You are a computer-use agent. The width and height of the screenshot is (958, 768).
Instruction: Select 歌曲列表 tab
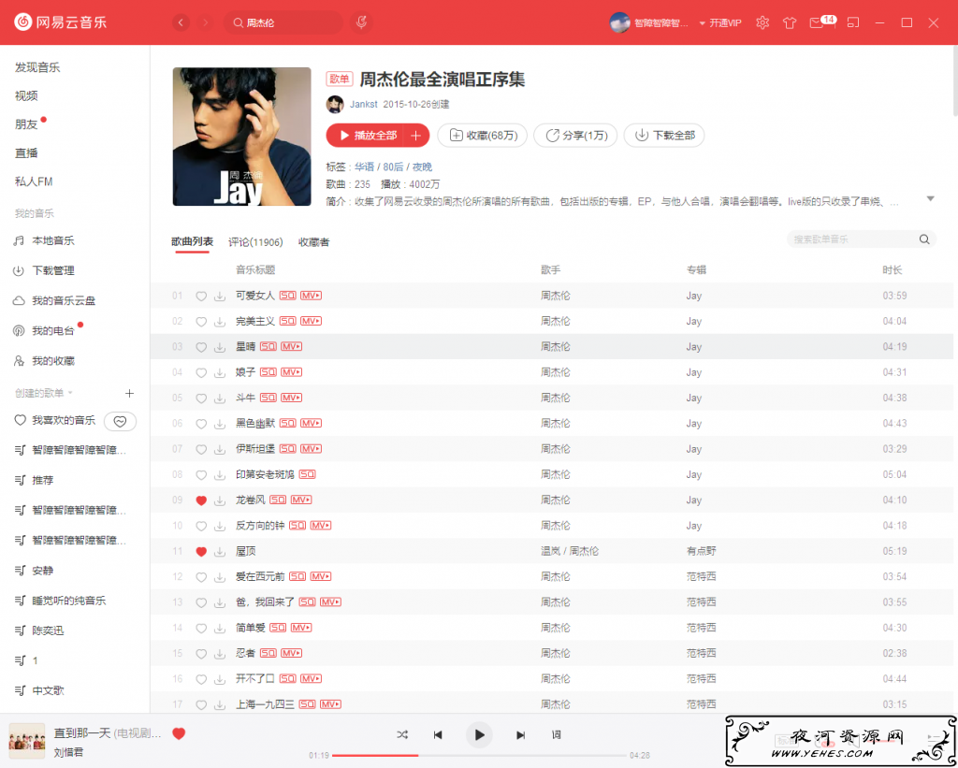[x=193, y=242]
